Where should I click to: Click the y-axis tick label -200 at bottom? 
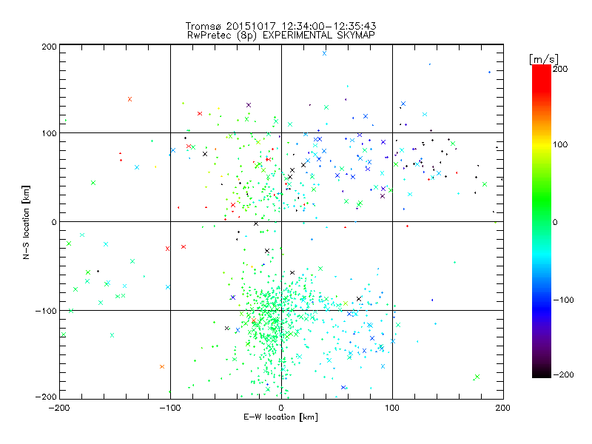coord(46,397)
